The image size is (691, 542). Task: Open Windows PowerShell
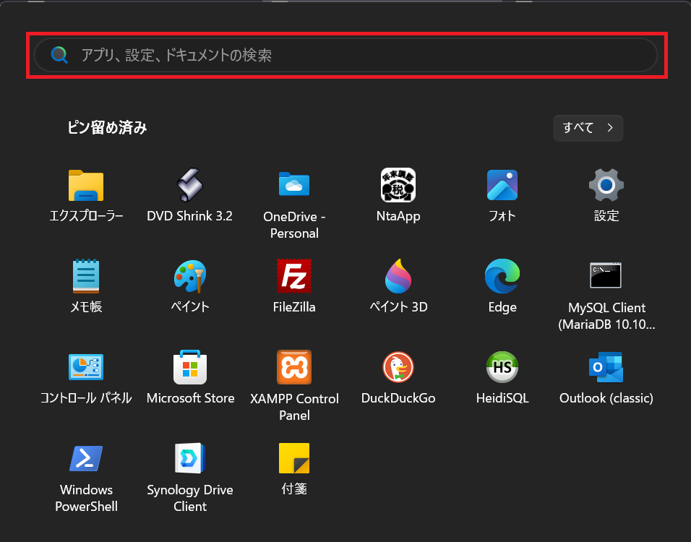click(x=86, y=459)
